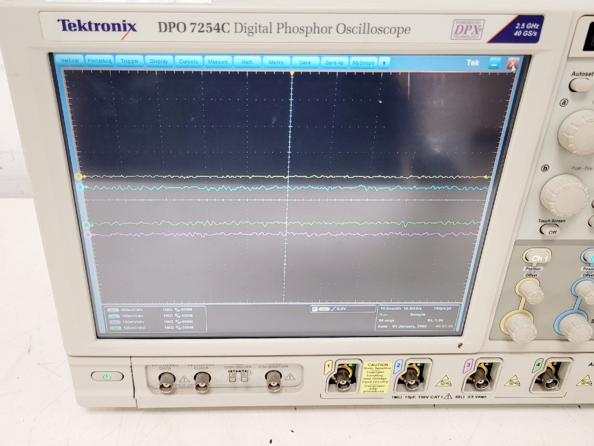
Task: Click the C1 badge in the channel readout
Action: coord(113,310)
